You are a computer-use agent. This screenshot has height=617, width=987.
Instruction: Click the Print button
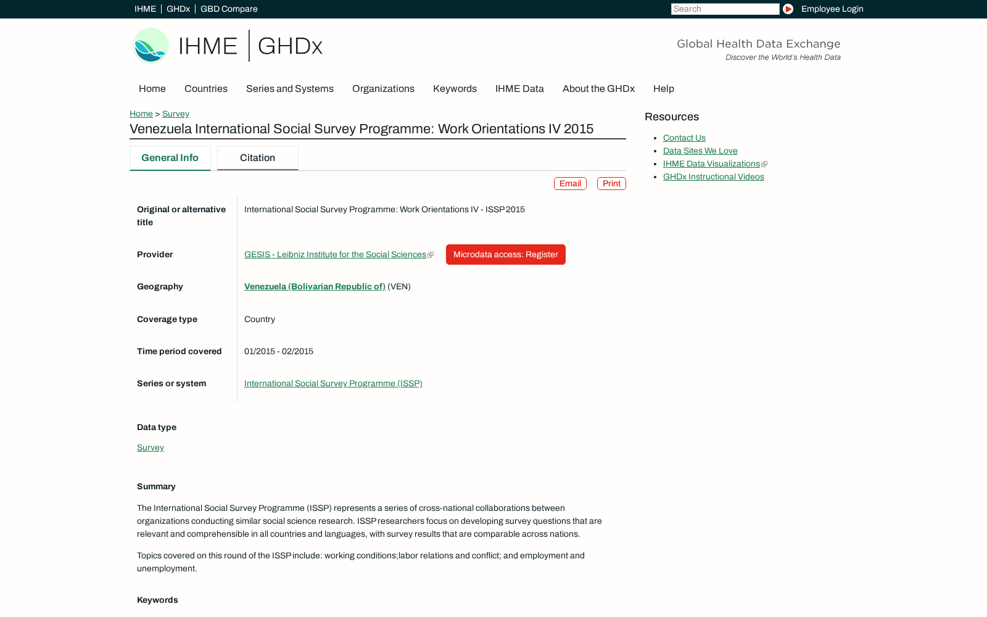click(x=611, y=184)
